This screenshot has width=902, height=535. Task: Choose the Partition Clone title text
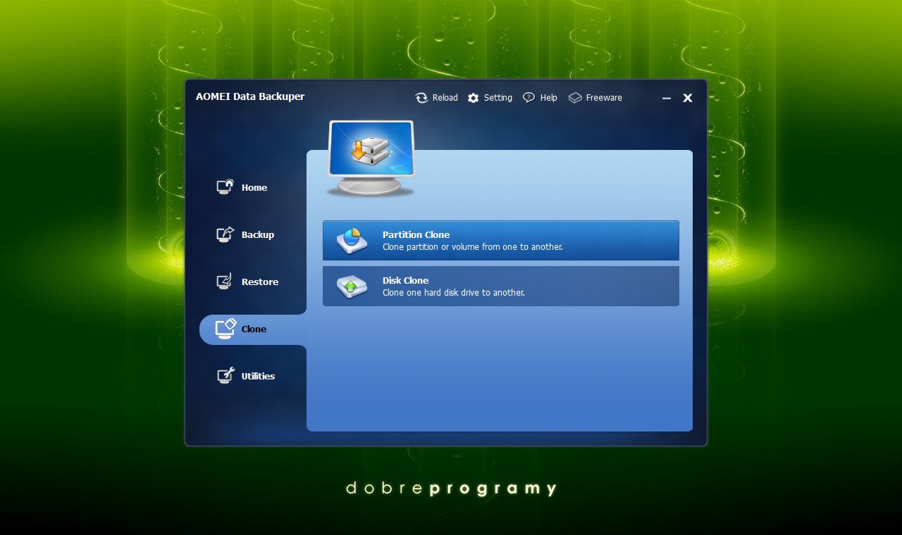[416, 234]
